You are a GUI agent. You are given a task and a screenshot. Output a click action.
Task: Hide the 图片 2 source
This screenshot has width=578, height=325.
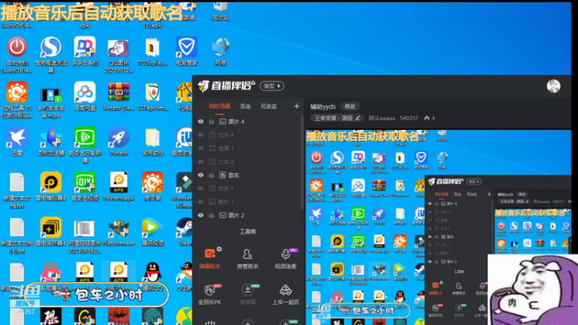pos(201,215)
